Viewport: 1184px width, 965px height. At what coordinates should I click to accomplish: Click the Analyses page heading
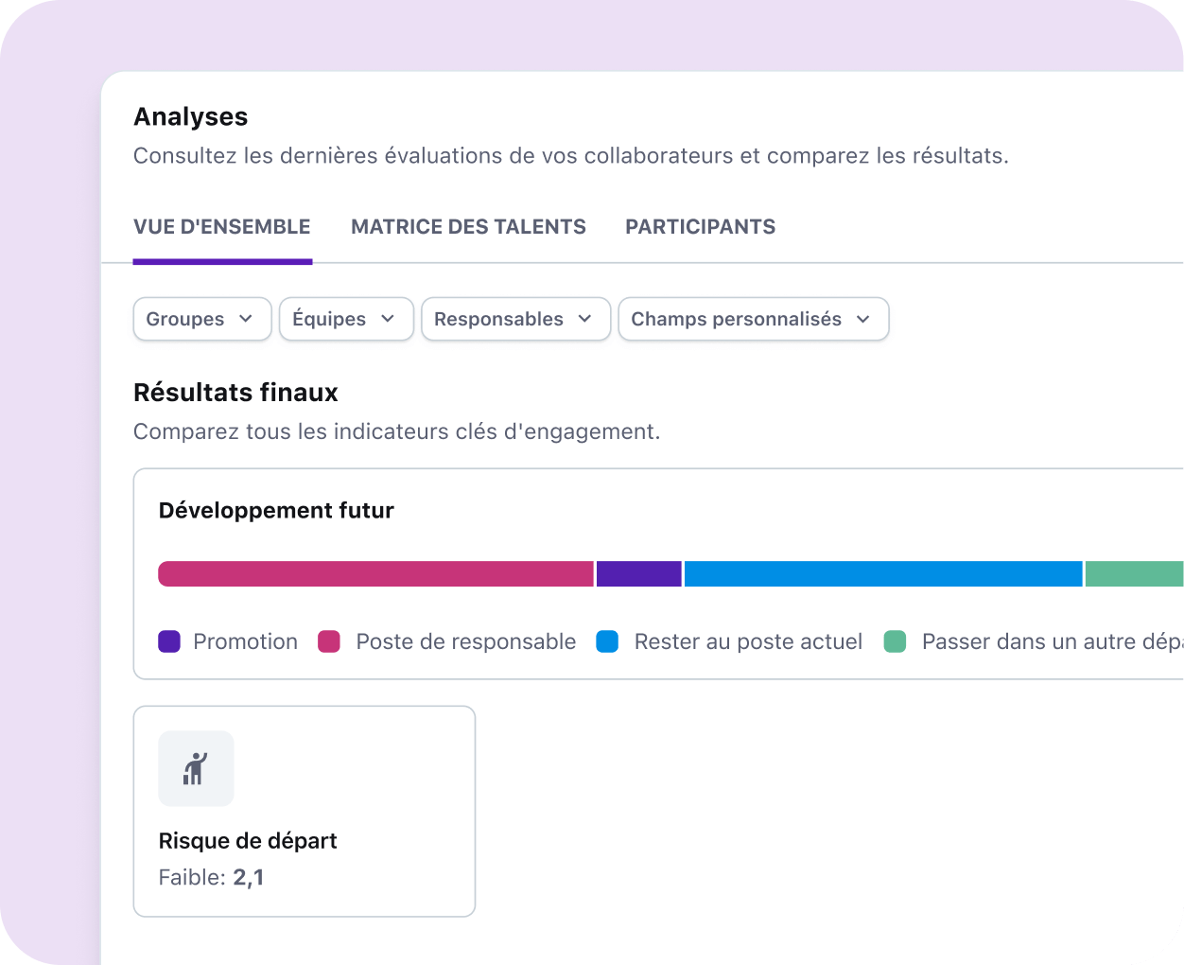tap(190, 116)
